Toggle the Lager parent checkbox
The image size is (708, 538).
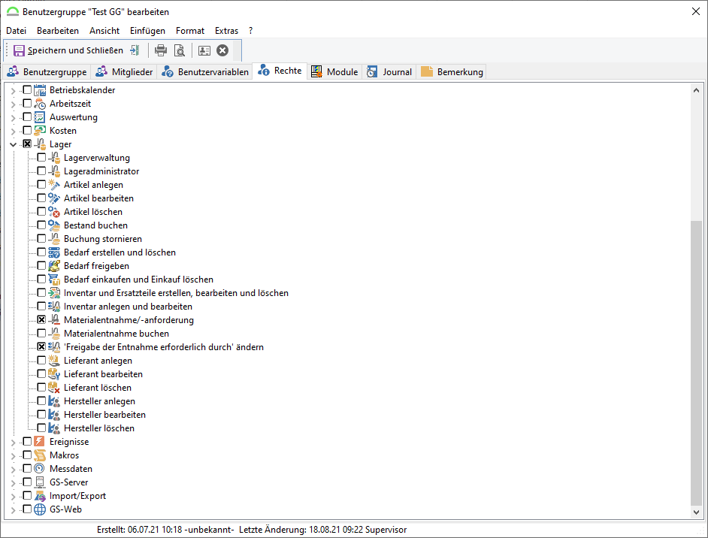(27, 144)
